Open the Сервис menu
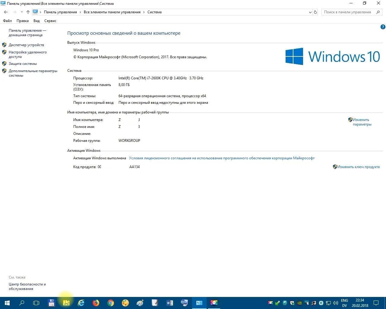The height and width of the screenshot is (309, 386). pyautogui.click(x=50, y=21)
